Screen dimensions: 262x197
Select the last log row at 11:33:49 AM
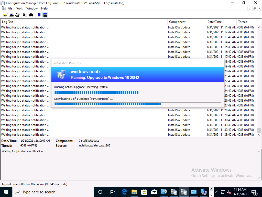[x=129, y=134]
